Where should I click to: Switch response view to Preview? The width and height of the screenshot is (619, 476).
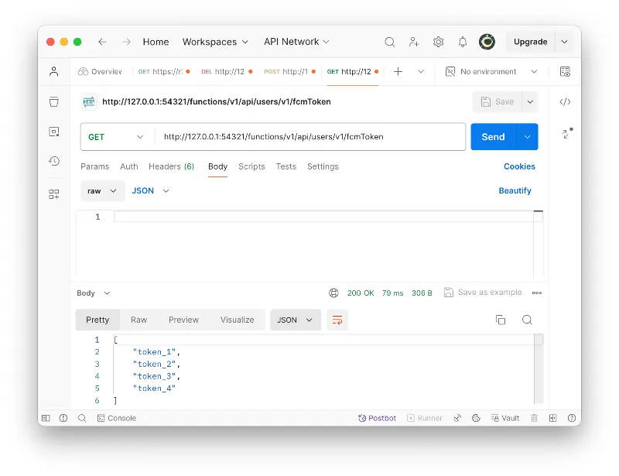click(183, 320)
